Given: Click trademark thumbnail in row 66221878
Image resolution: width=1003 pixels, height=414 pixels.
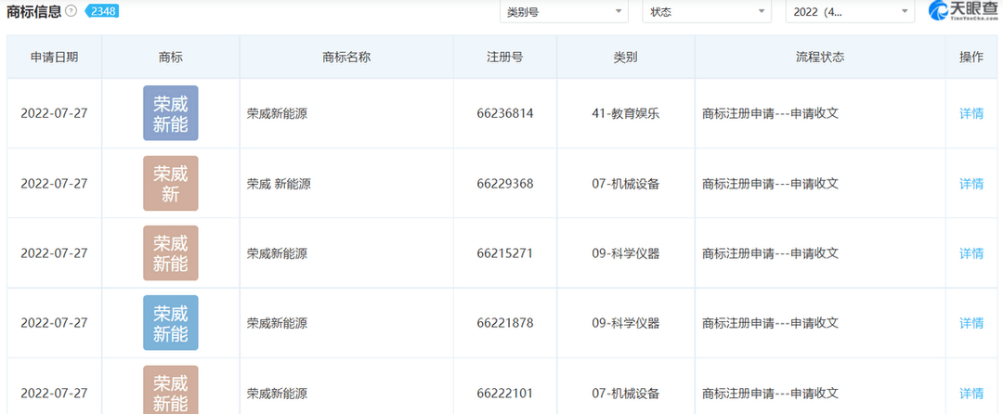Looking at the screenshot, I should [171, 323].
